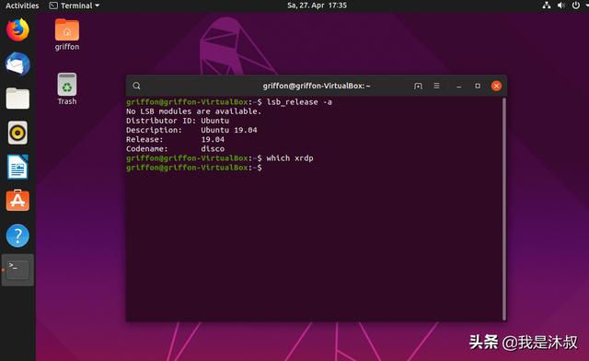The image size is (589, 361).
Task: Click the network status icon
Action: tap(547, 6)
